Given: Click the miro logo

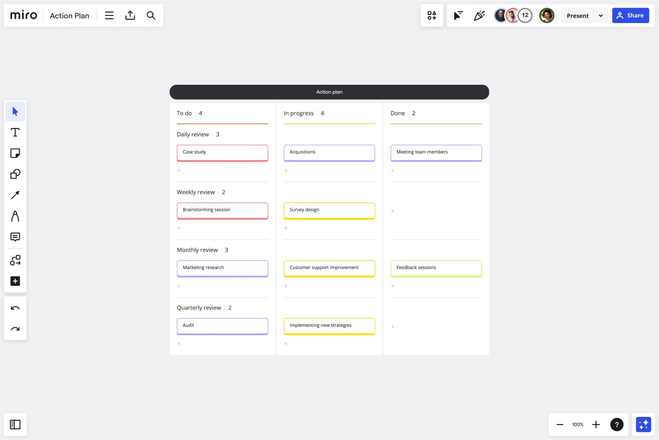Looking at the screenshot, I should click(x=23, y=15).
